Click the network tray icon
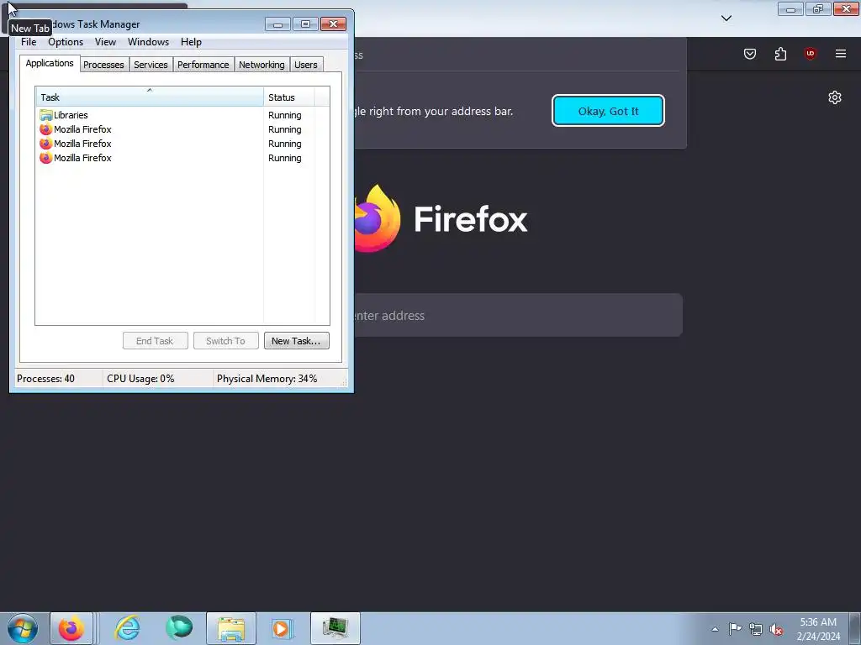861x645 pixels. 756,629
